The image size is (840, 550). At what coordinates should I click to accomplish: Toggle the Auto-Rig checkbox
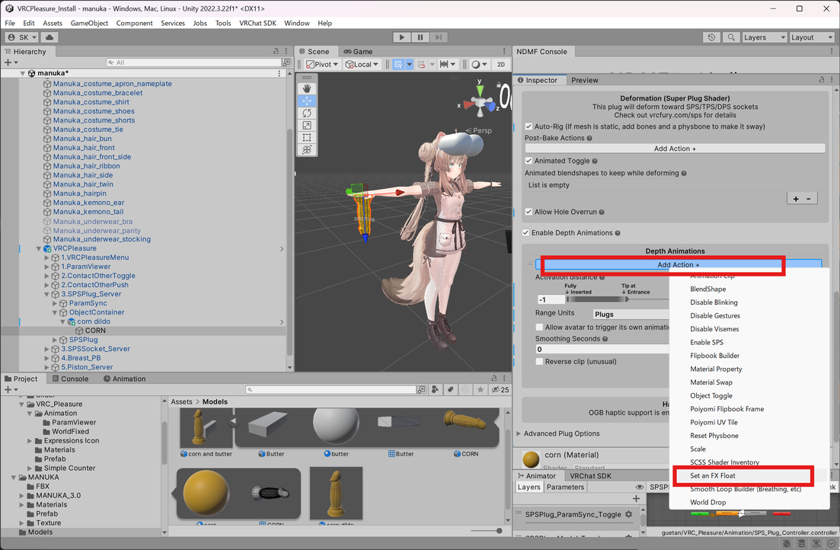529,126
